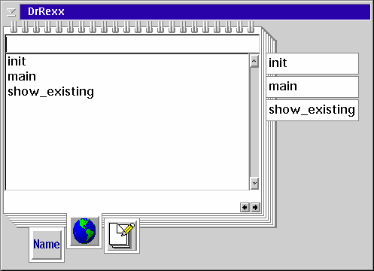Click the spiral binding of the notebook

(x=132, y=27)
